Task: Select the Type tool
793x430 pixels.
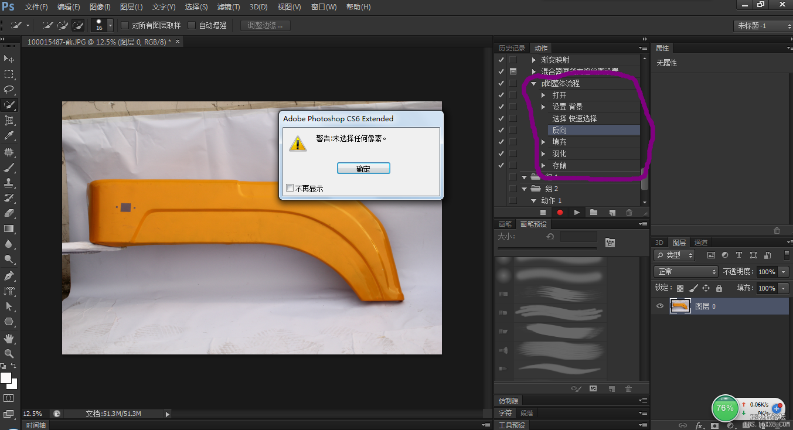Action: [x=9, y=291]
